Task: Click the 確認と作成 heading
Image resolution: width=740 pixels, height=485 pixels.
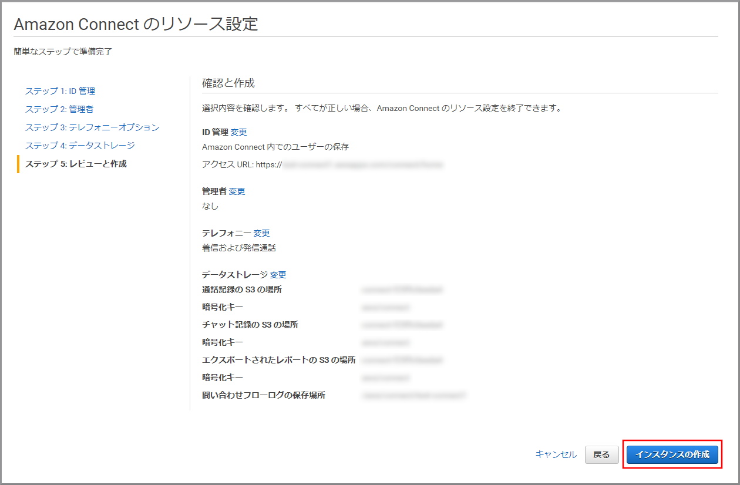Action: [228, 83]
